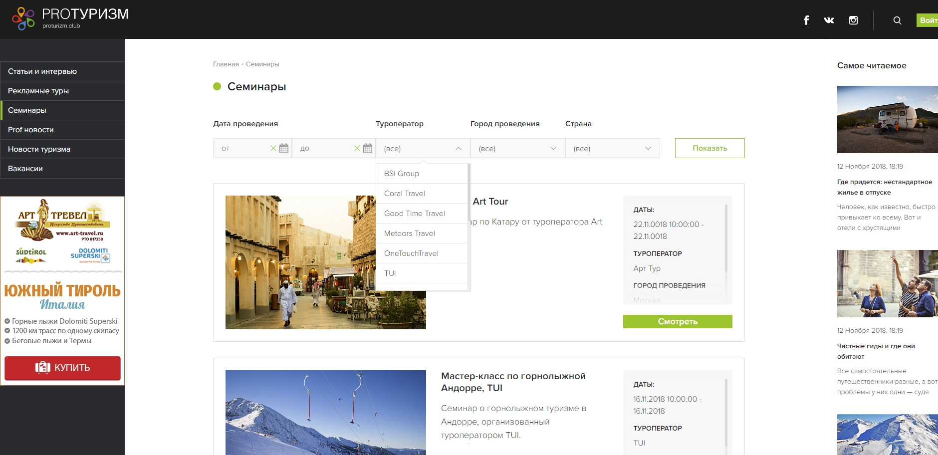
Task: Collapse the Туроператор dropdown
Action: 423,148
